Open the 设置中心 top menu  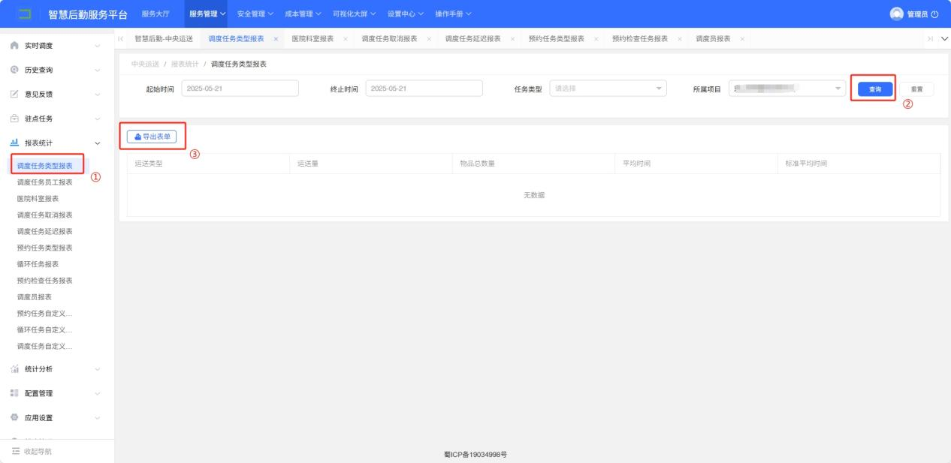[x=406, y=14]
